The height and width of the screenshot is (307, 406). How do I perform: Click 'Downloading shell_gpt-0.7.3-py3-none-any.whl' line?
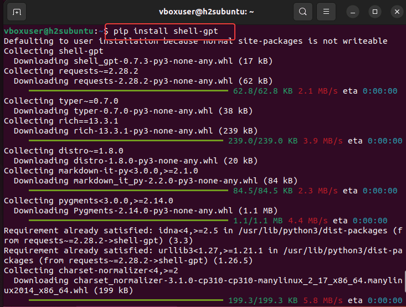pyautogui.click(x=143, y=61)
